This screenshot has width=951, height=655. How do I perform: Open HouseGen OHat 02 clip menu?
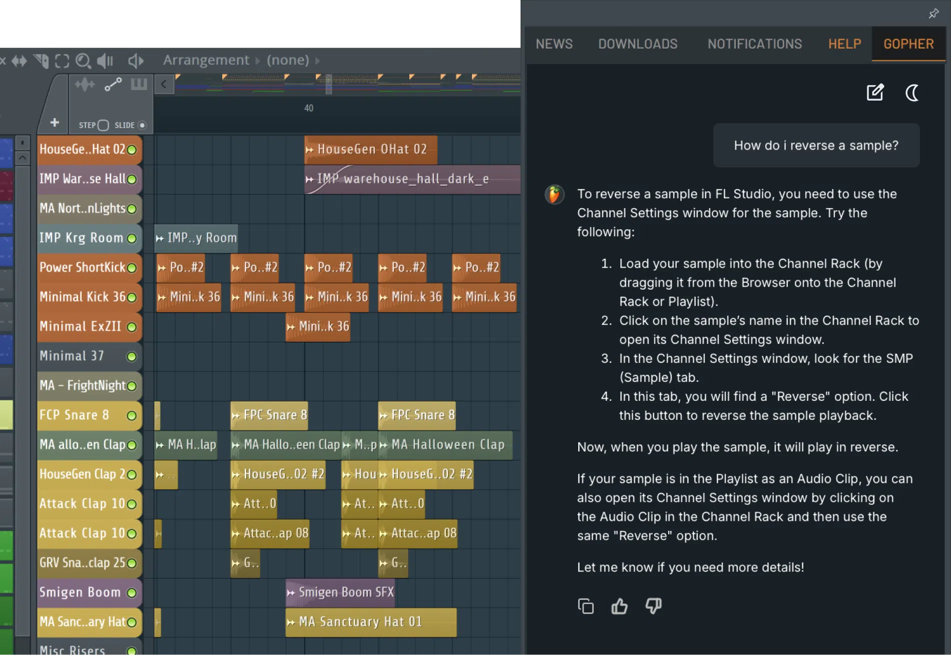(310, 150)
